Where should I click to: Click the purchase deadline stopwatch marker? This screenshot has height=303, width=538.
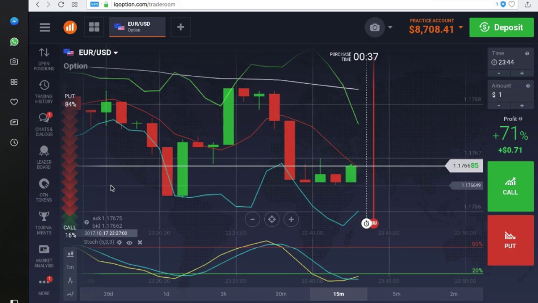click(x=366, y=223)
